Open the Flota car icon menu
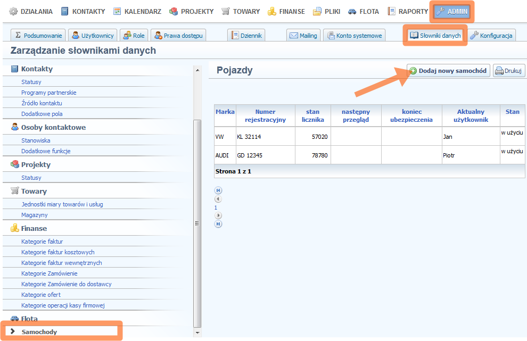 pos(352,11)
